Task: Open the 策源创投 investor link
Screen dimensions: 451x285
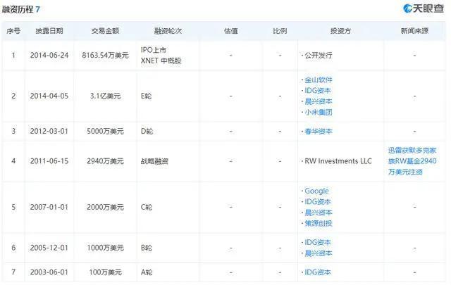Action: pos(318,223)
